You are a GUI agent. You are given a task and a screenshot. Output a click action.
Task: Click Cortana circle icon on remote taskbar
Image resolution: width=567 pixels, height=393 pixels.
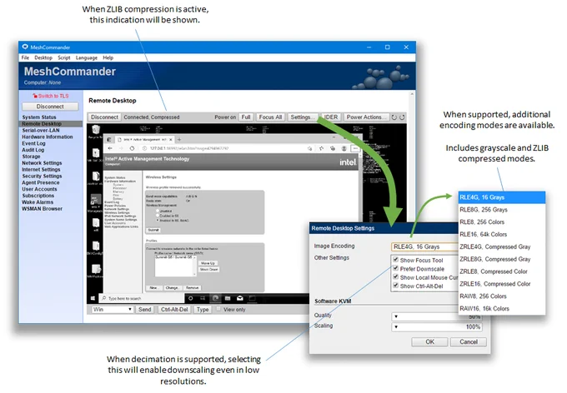pyautogui.click(x=191, y=298)
